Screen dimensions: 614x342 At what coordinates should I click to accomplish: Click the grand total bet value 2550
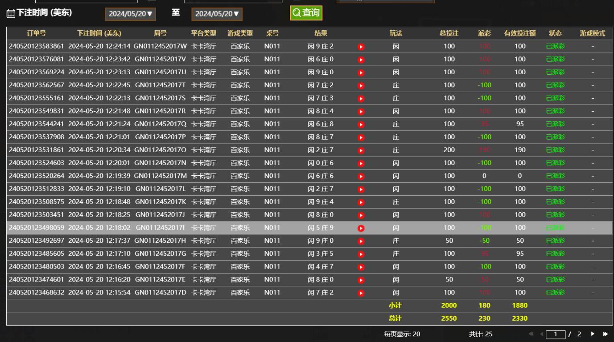tap(449, 318)
